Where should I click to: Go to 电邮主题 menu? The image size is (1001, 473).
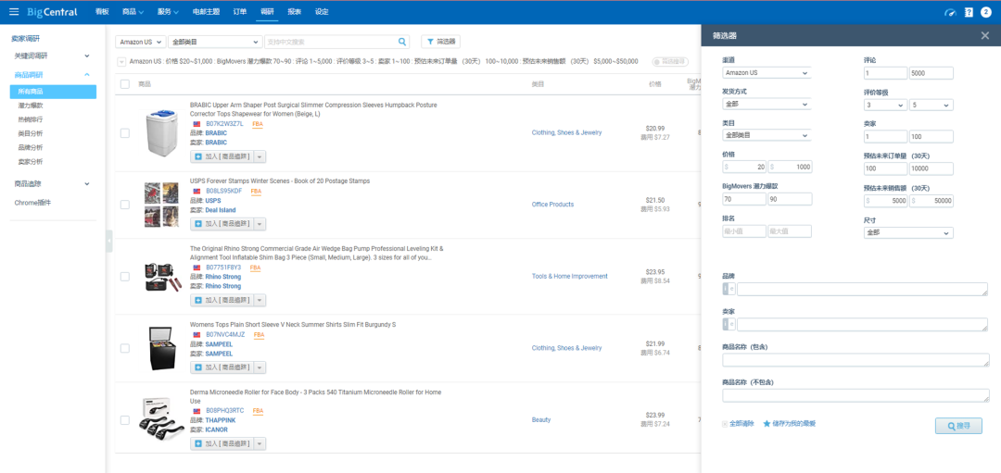(206, 12)
